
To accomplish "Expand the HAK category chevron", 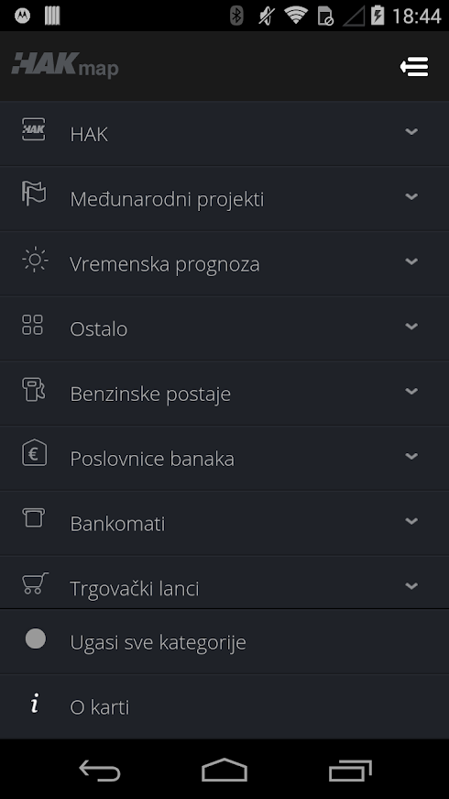I will click(411, 131).
